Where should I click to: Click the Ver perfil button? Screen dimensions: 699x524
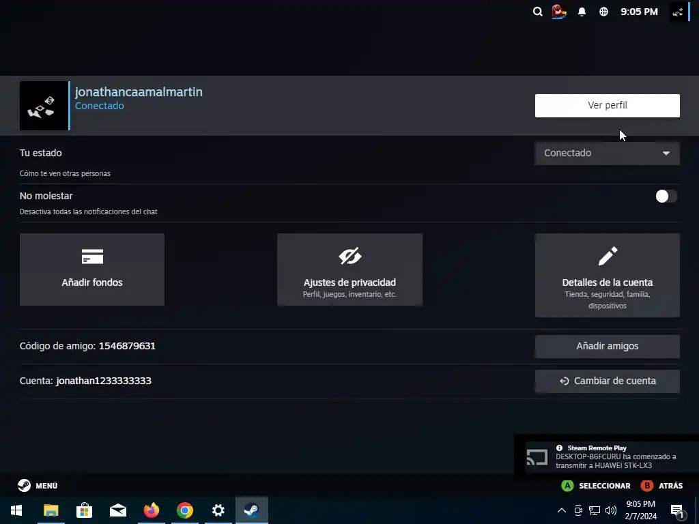click(607, 106)
